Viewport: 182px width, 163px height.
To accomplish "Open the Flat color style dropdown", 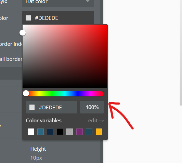I will 58,2.
